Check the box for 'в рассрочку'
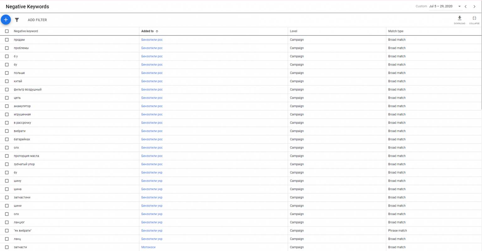This screenshot has width=482, height=251. (x=7, y=123)
